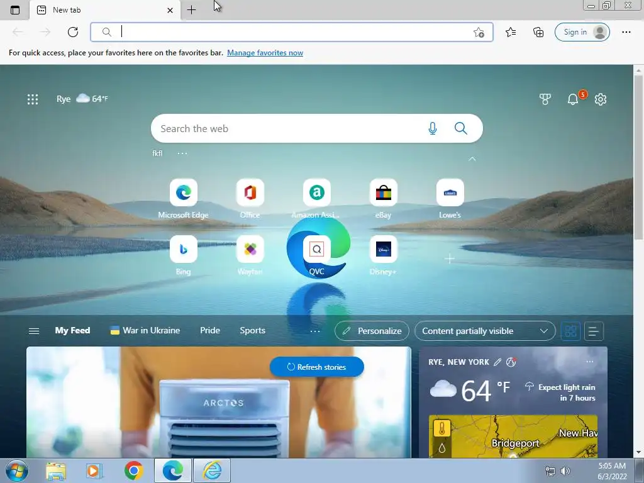Submit search with magnifier icon

pos(461,128)
